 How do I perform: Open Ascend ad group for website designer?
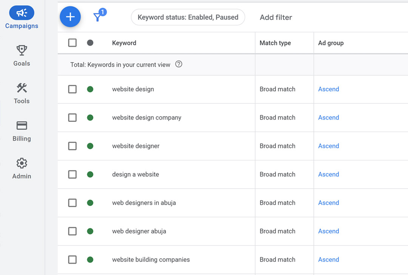(x=329, y=146)
